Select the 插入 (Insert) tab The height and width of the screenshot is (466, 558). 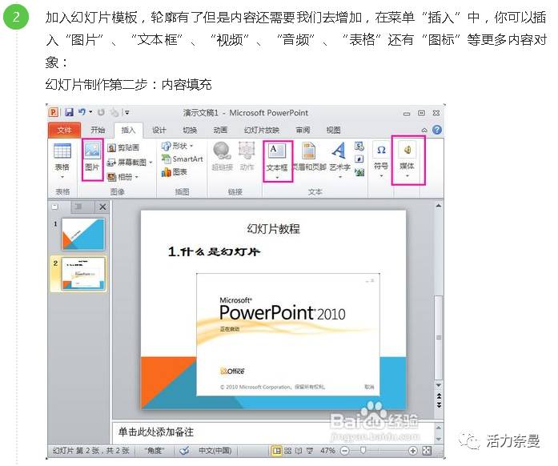click(x=128, y=130)
